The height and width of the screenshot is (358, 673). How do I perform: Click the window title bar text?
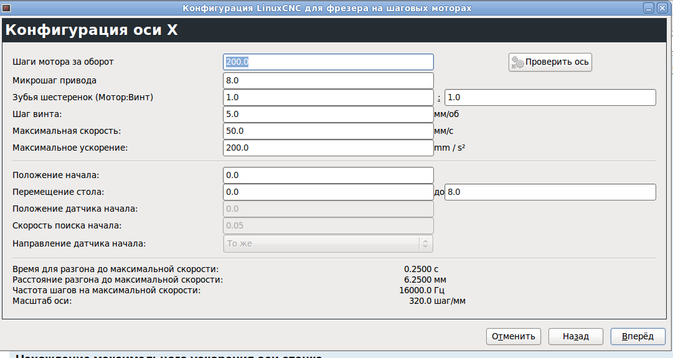click(327, 8)
